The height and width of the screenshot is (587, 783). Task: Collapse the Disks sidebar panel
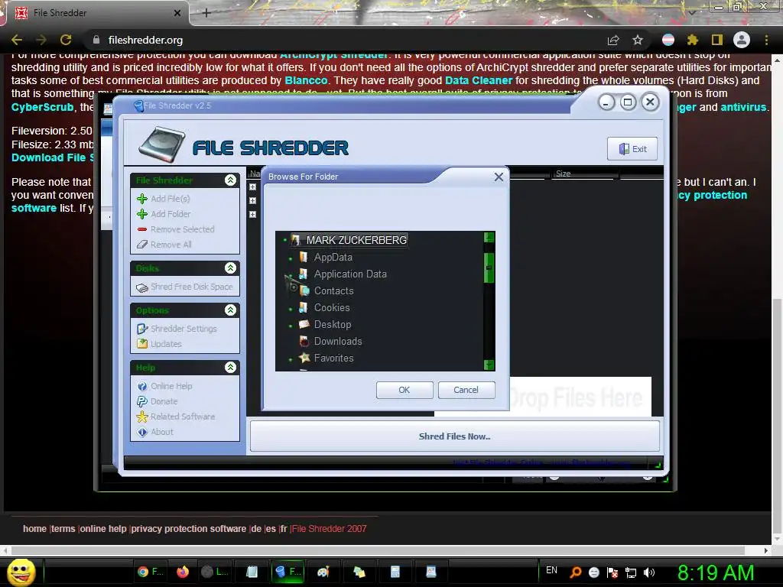230,268
